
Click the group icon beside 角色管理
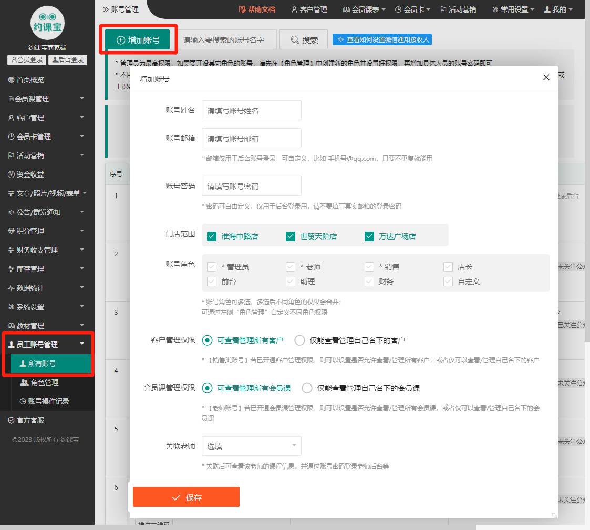(x=24, y=382)
